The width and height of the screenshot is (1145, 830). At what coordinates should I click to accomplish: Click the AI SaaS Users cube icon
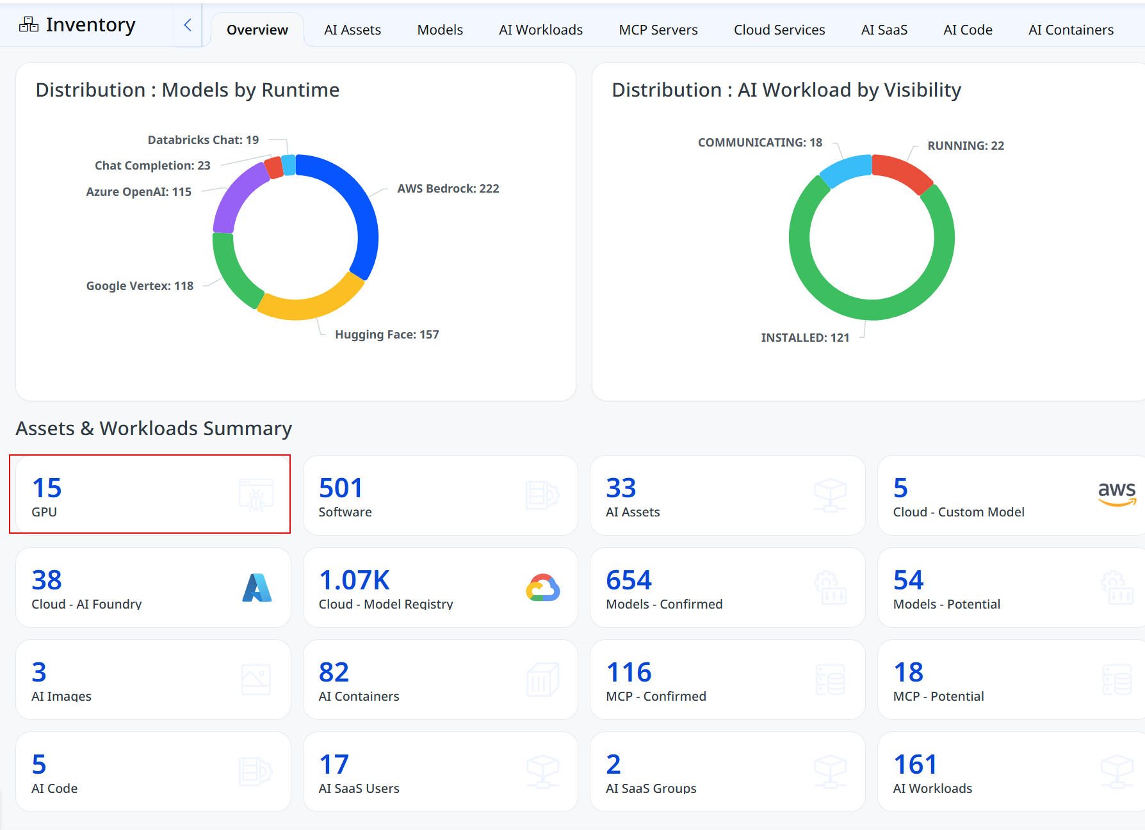tap(542, 772)
